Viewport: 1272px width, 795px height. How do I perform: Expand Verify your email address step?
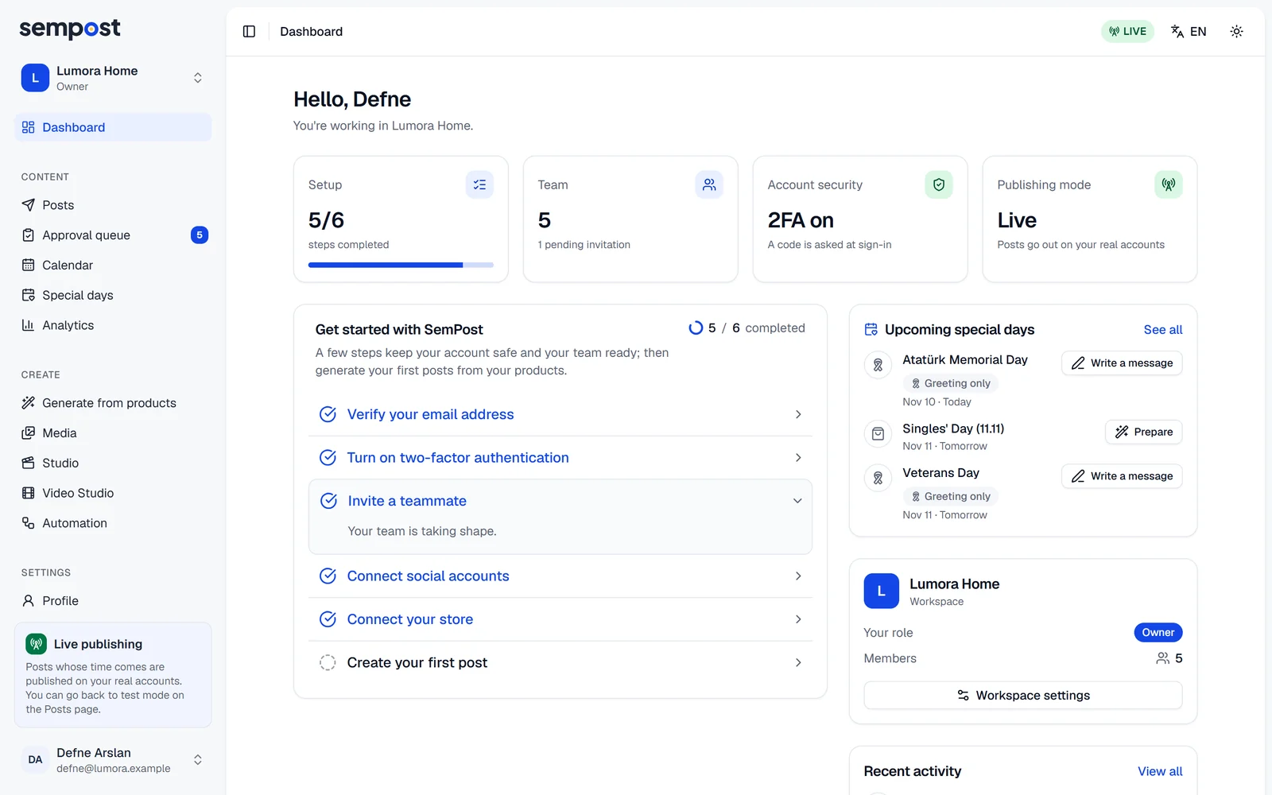[x=560, y=414]
